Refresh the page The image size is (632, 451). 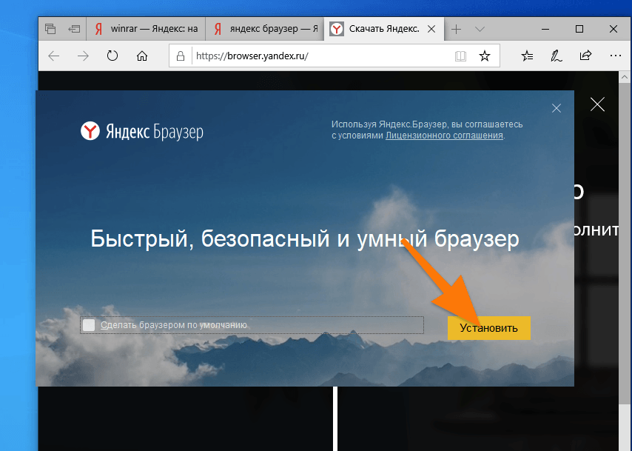pyautogui.click(x=112, y=56)
